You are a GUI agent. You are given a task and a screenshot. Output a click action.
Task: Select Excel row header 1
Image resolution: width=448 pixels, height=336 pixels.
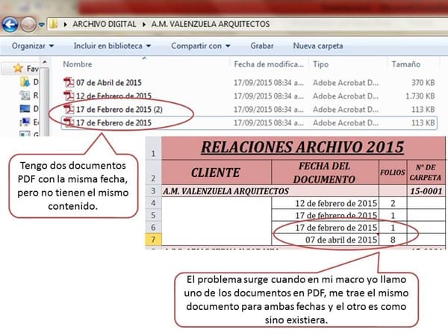pyautogui.click(x=153, y=148)
